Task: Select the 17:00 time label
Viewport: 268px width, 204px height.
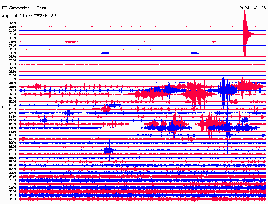Action: (12, 150)
